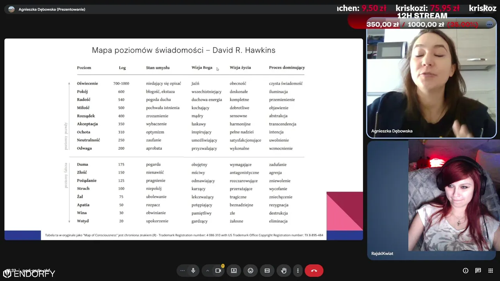Click the 'Poziom' column header

pyautogui.click(x=84, y=68)
